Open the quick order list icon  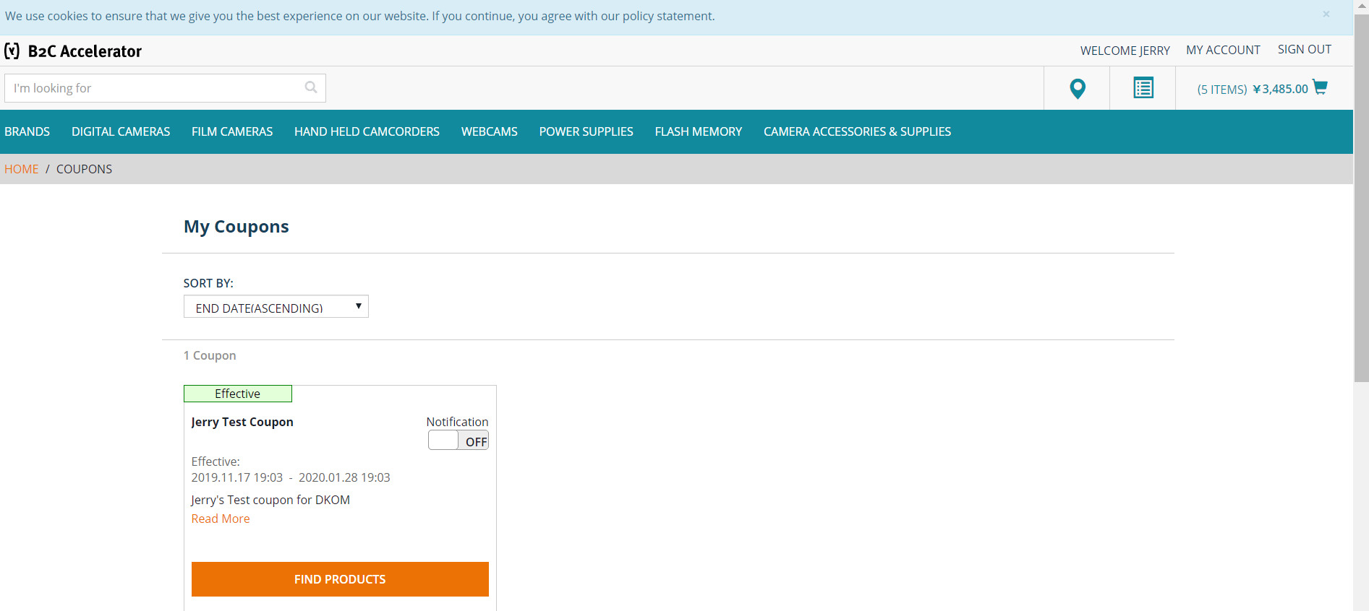coord(1143,88)
